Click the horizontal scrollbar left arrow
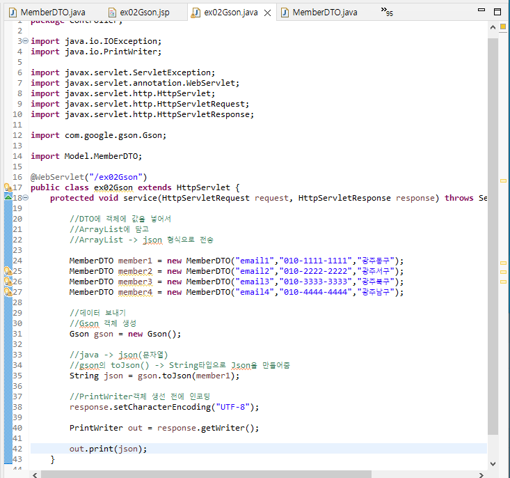 35,475
